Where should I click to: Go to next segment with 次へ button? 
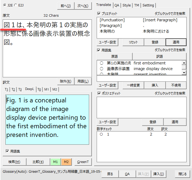tap(83, 6)
